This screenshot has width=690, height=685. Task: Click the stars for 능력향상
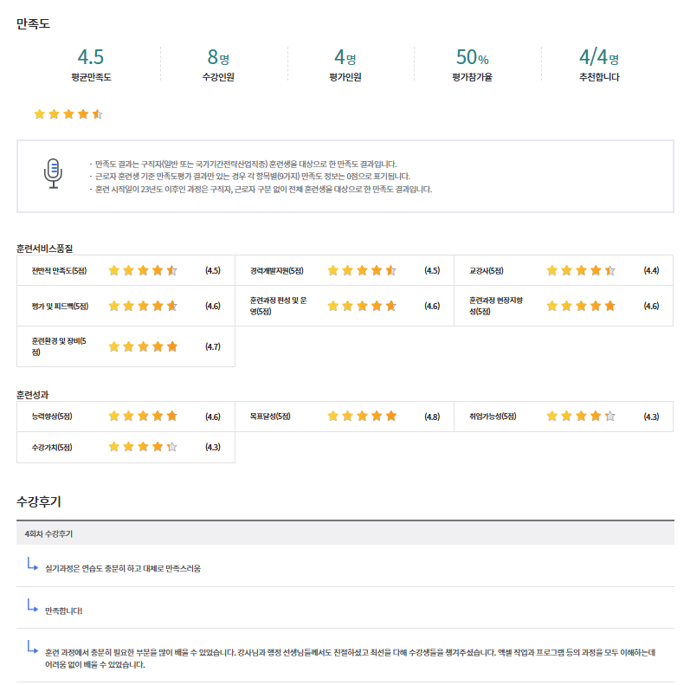click(143, 417)
